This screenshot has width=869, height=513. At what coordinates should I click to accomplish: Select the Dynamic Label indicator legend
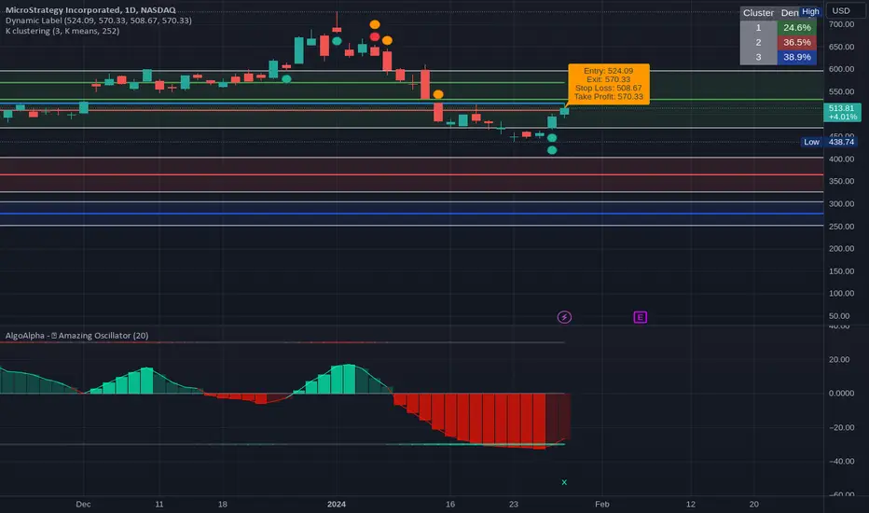[99, 21]
